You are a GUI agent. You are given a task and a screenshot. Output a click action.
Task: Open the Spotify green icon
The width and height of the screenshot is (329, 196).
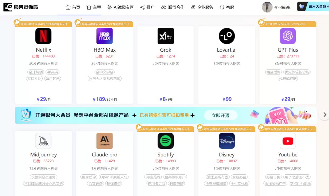(x=166, y=141)
